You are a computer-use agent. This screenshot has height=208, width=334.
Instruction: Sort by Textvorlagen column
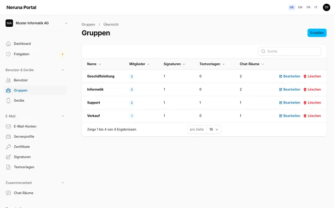(212, 64)
